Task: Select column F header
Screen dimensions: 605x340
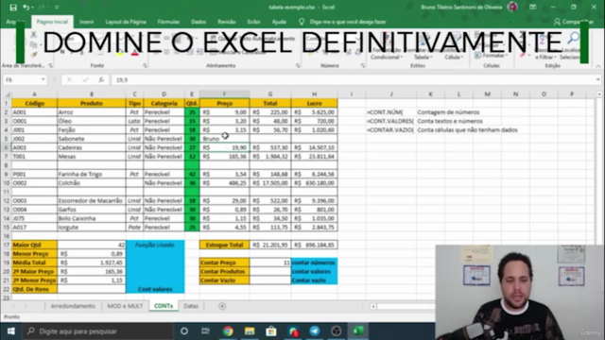Action: [224, 94]
